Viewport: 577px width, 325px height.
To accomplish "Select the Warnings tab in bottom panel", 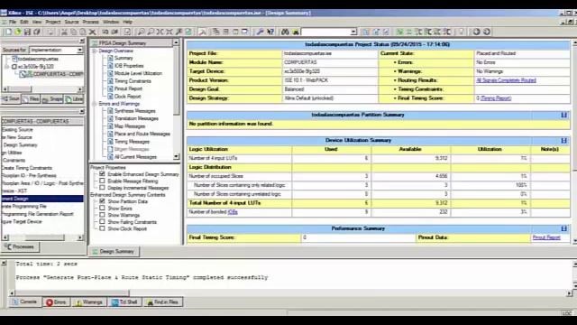I will 88,302.
